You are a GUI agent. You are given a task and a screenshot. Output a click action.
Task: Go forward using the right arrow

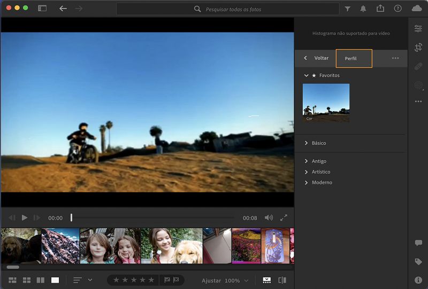[79, 9]
